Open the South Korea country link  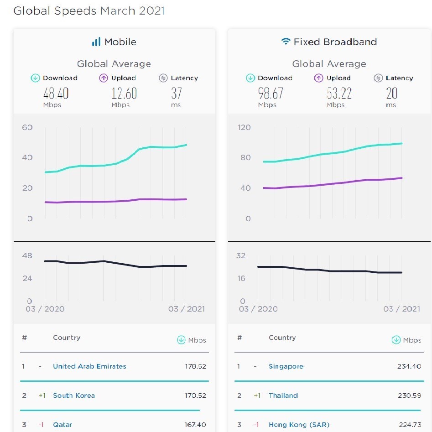[74, 396]
